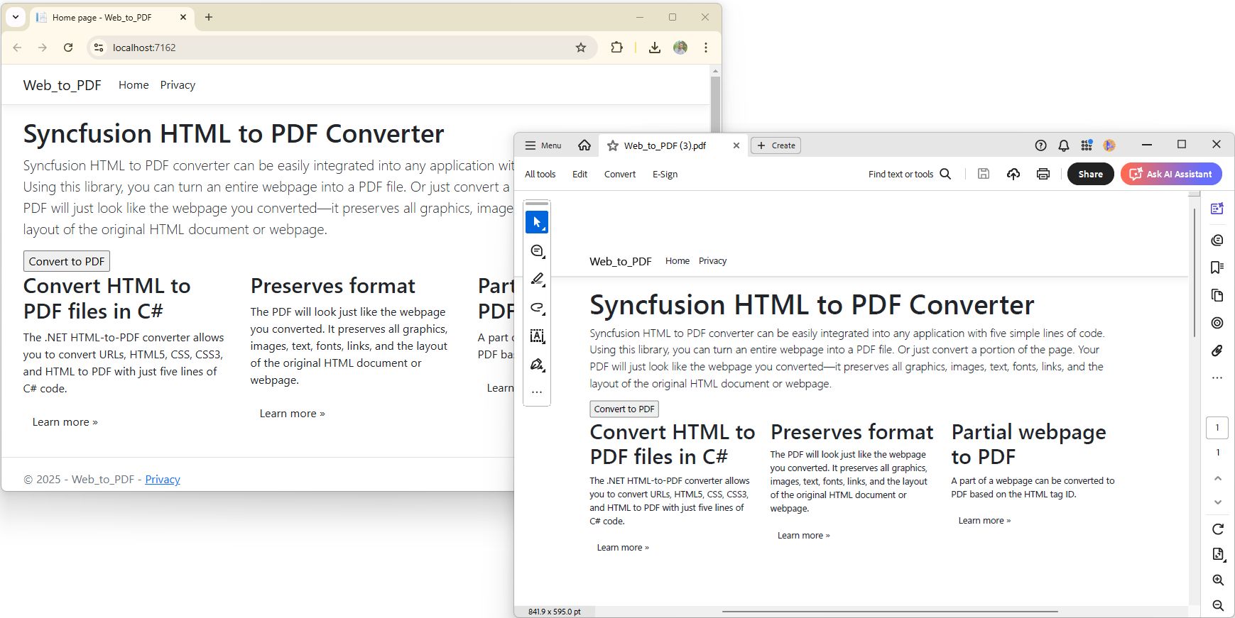Click the Convert to PDF button
This screenshot has width=1235, height=618.
tap(67, 261)
